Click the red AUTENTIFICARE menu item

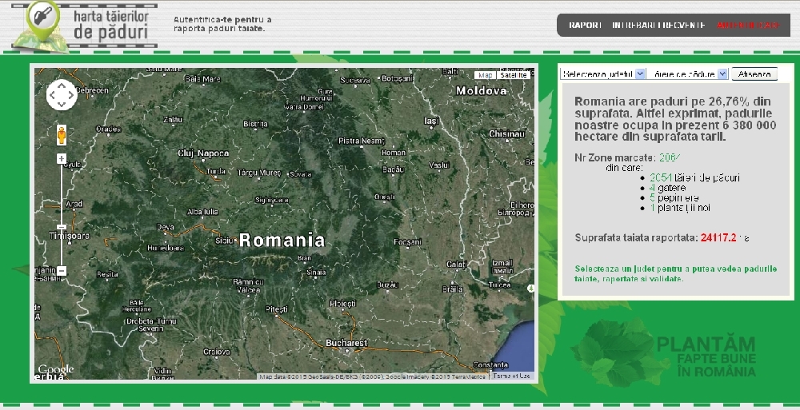(749, 25)
